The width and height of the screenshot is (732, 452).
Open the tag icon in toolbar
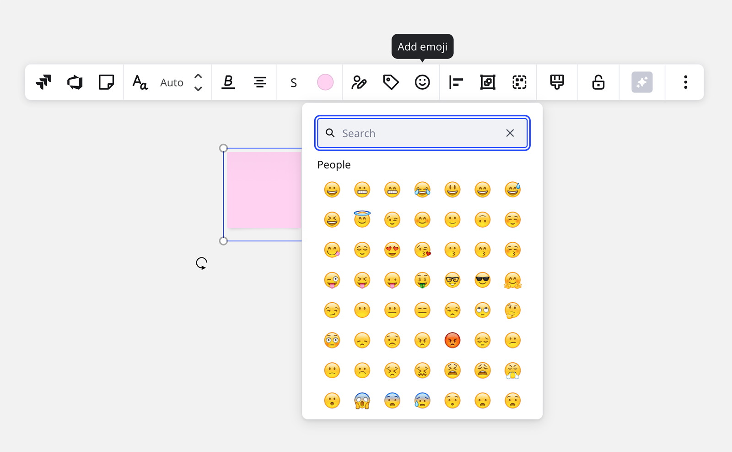click(x=390, y=82)
